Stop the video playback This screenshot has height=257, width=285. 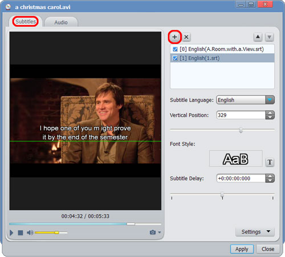pyautogui.click(x=21, y=232)
